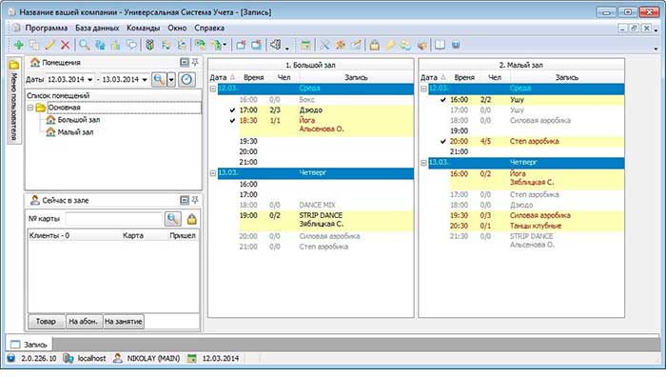Collapse the Основная tree folder
The height and width of the screenshot is (377, 666).
(x=30, y=108)
